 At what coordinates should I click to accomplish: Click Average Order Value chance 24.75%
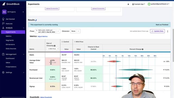(93, 62)
